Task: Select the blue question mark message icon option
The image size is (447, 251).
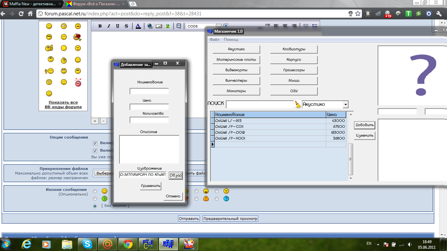Action: 217,198
